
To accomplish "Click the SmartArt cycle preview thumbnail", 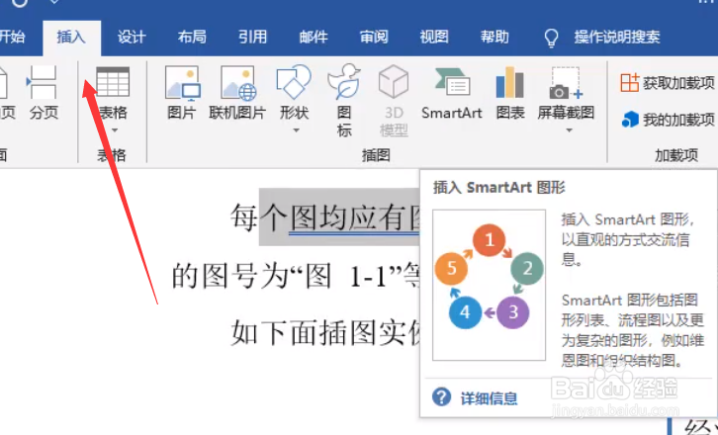I will click(489, 285).
